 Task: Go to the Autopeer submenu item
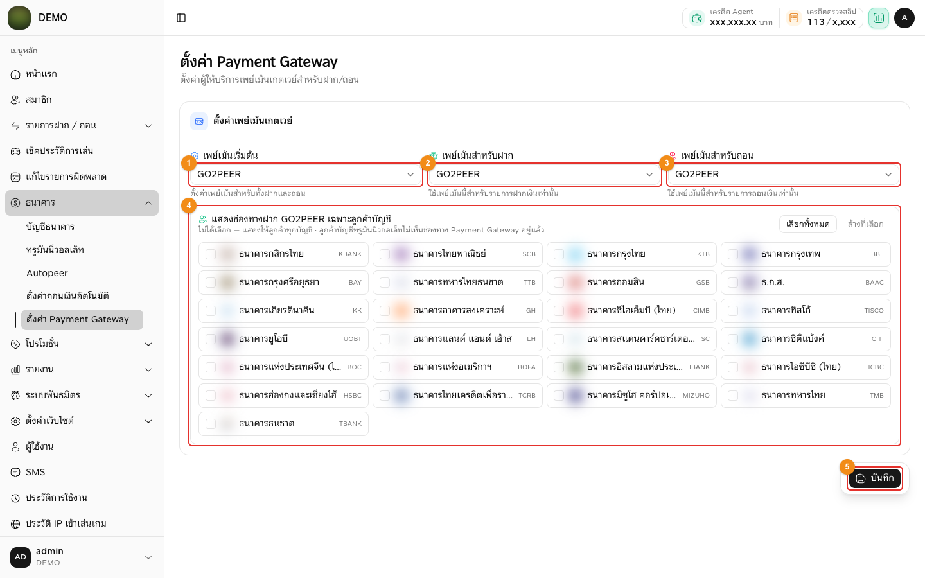coord(82,274)
